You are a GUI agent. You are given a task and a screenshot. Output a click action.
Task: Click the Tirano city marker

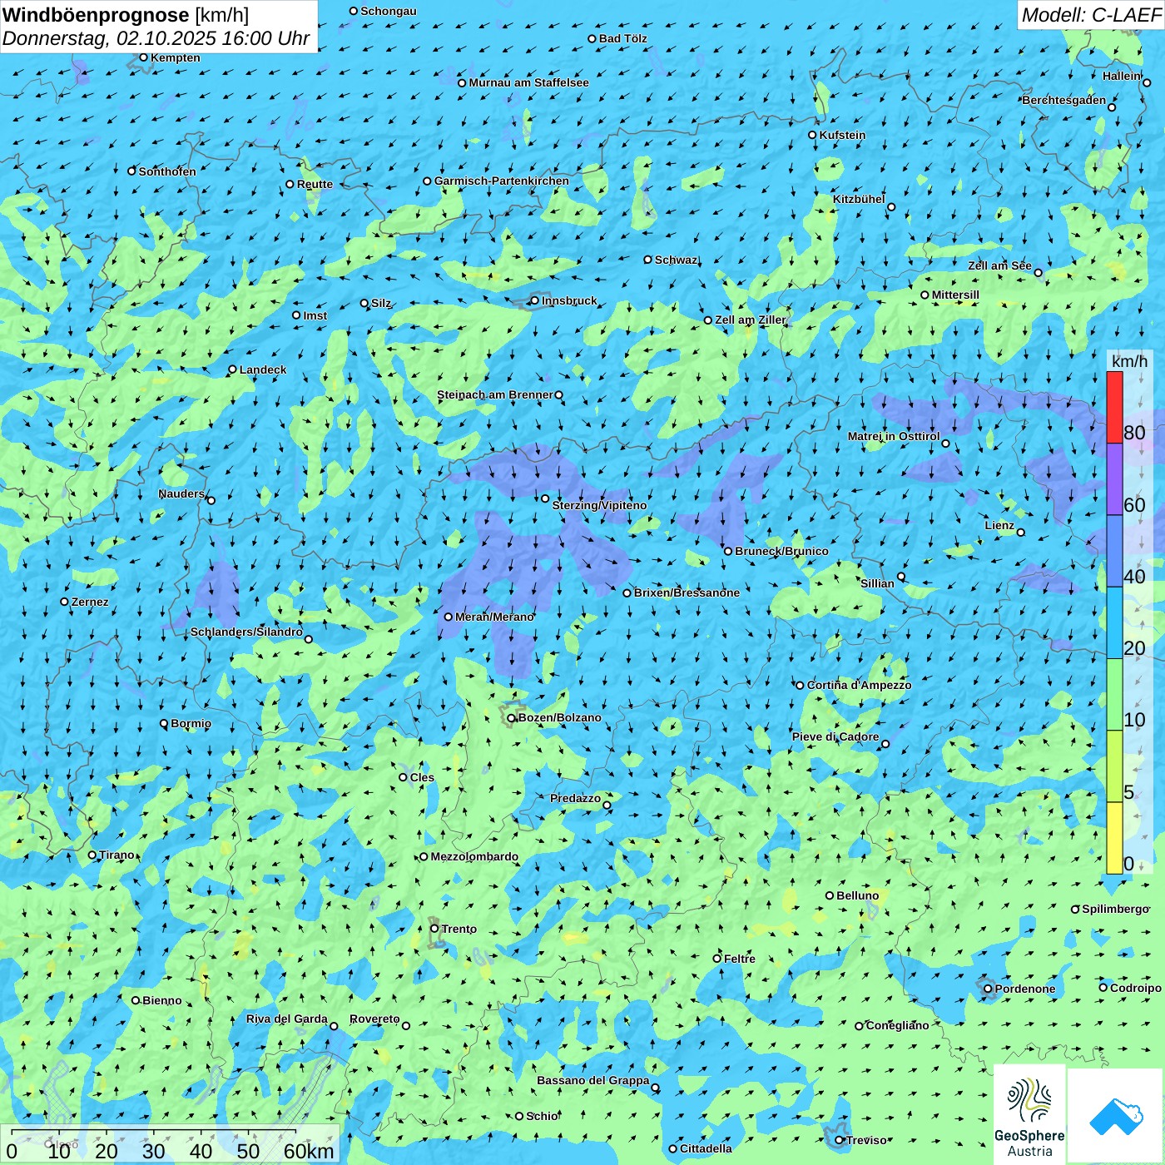pyautogui.click(x=92, y=855)
